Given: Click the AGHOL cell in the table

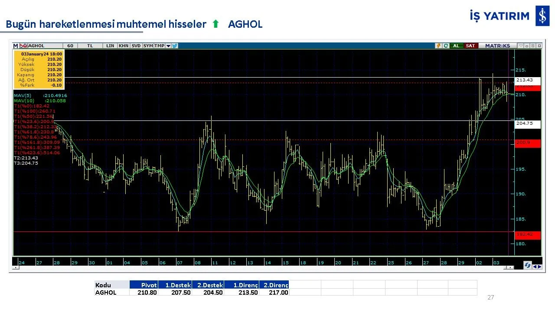Looking at the screenshot, I should point(112,292).
